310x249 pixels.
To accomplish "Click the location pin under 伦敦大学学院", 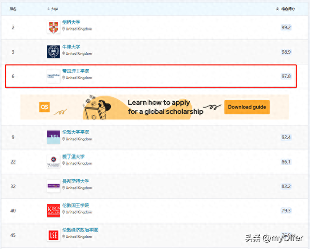I will click(63, 139).
